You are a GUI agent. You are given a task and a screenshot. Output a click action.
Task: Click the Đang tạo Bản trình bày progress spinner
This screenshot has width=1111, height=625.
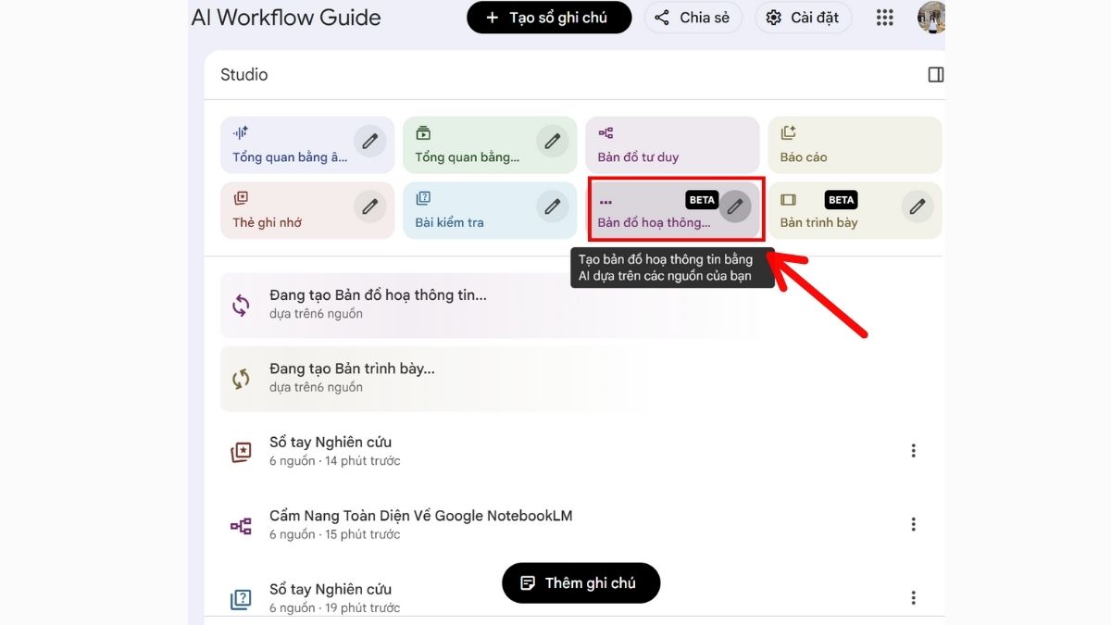click(241, 377)
